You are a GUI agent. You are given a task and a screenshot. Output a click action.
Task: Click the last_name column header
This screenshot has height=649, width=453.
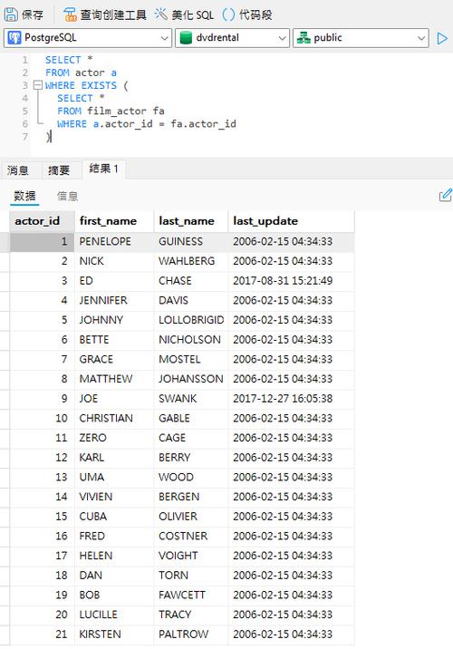[191, 221]
